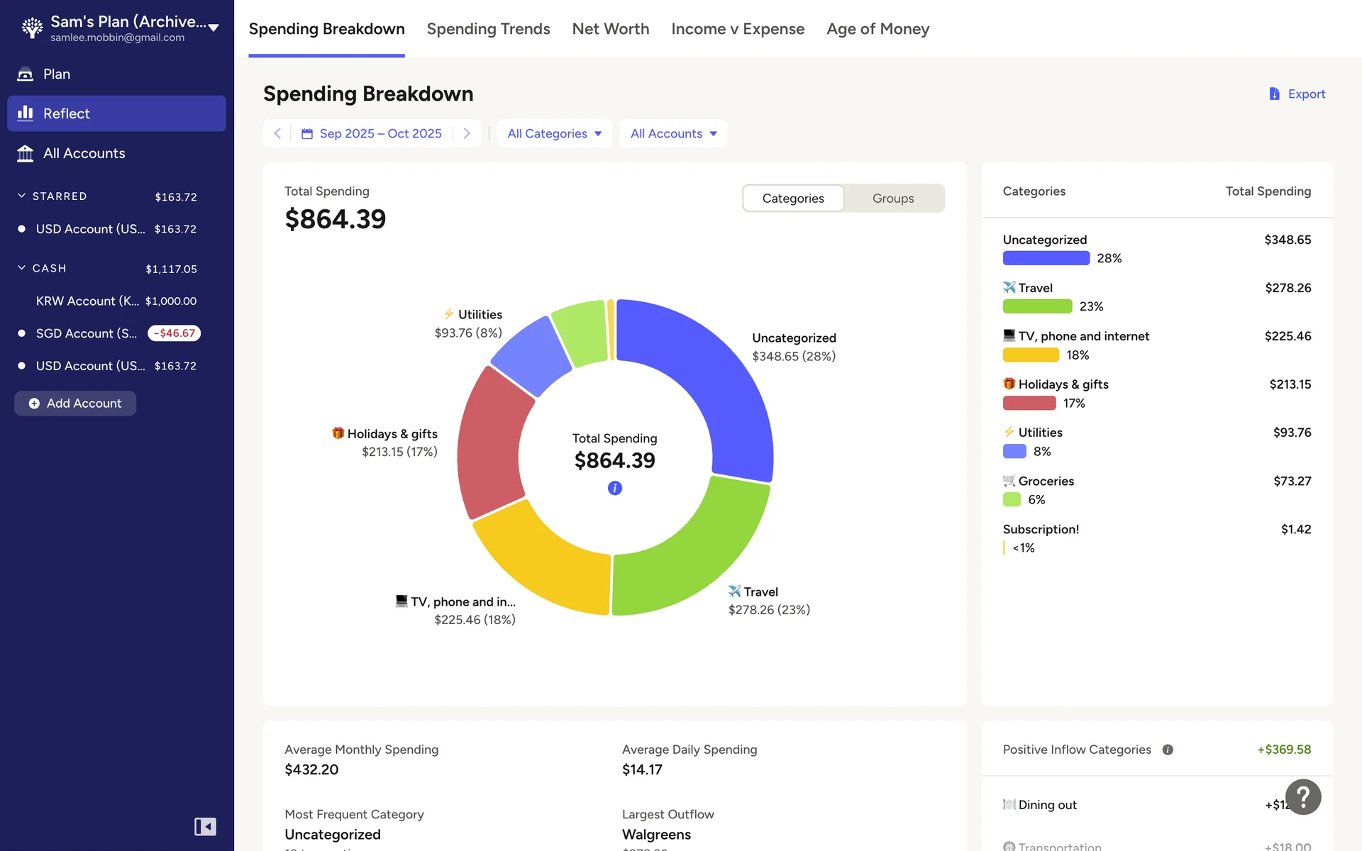
Task: Switch to Spending Trends tab
Action: pyautogui.click(x=488, y=29)
